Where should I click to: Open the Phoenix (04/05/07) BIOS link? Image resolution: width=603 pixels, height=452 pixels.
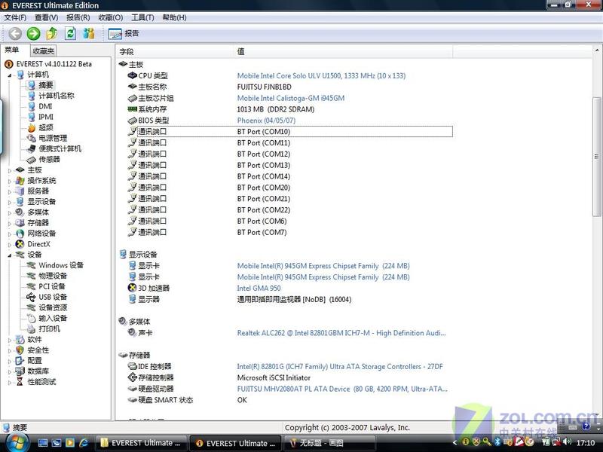pos(266,121)
